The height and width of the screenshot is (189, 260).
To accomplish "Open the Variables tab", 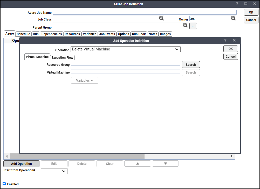I will (90, 34).
